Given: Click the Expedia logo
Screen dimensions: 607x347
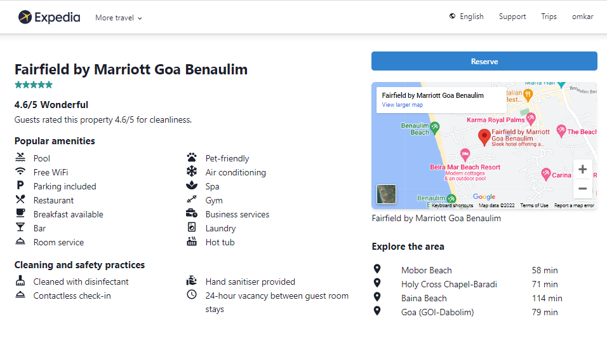Looking at the screenshot, I should 50,17.
